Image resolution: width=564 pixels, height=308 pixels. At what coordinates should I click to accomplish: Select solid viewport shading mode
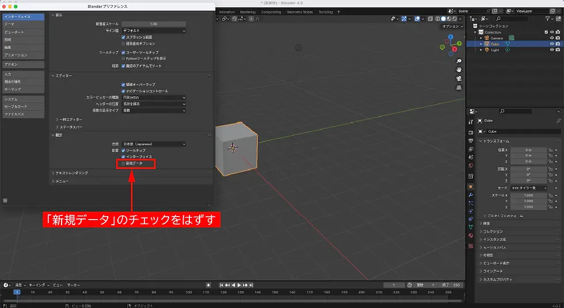point(444,18)
